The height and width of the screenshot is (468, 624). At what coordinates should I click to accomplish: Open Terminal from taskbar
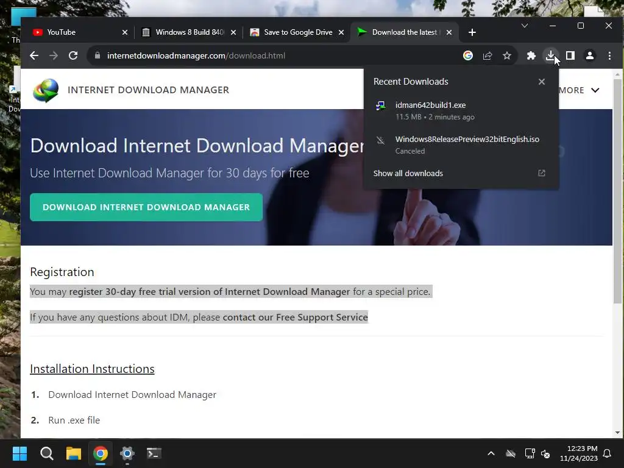tap(154, 453)
